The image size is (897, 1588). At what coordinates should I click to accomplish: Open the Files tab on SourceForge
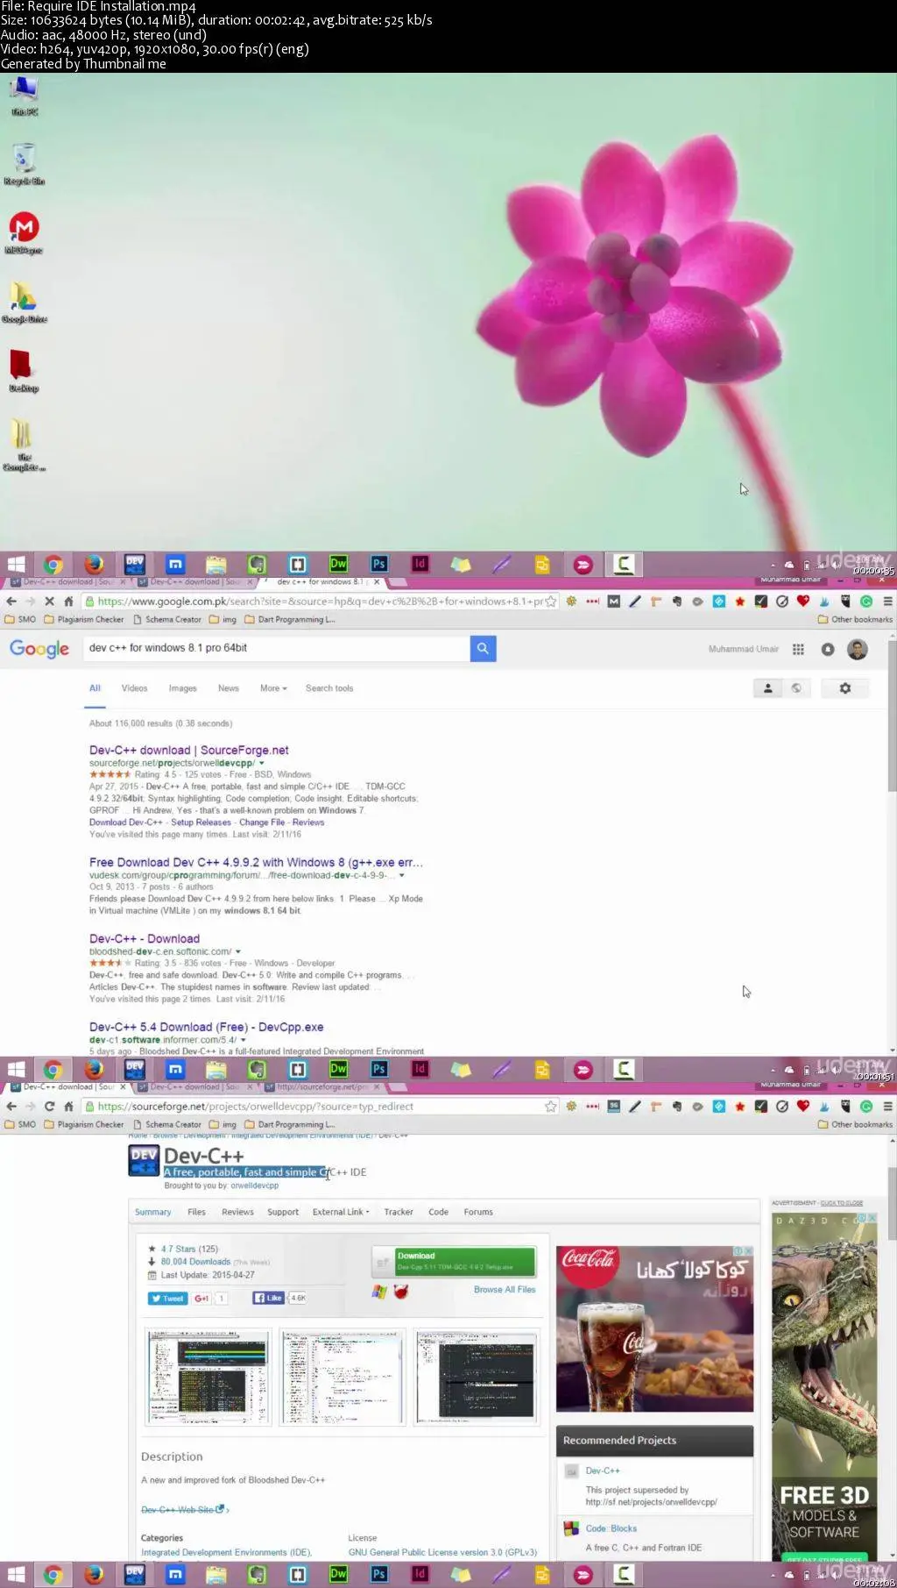[196, 1212]
